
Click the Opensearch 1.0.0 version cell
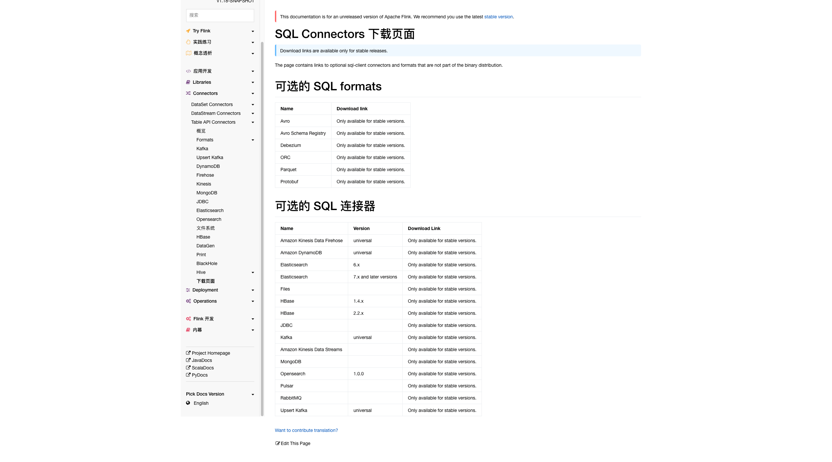pos(375,374)
